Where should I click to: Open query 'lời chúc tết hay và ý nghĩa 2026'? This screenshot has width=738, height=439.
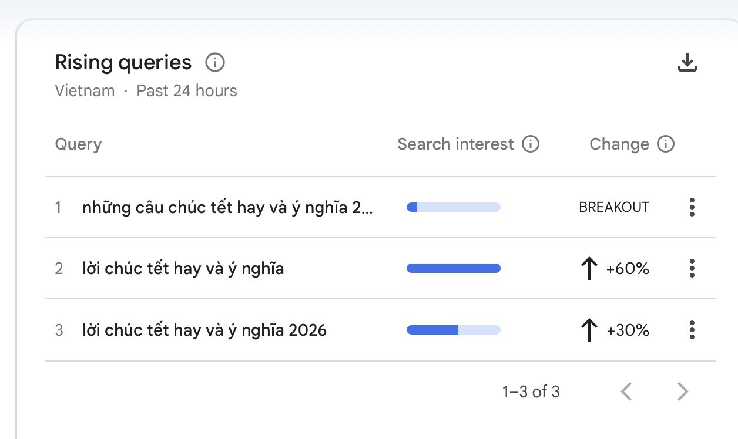[x=205, y=330]
